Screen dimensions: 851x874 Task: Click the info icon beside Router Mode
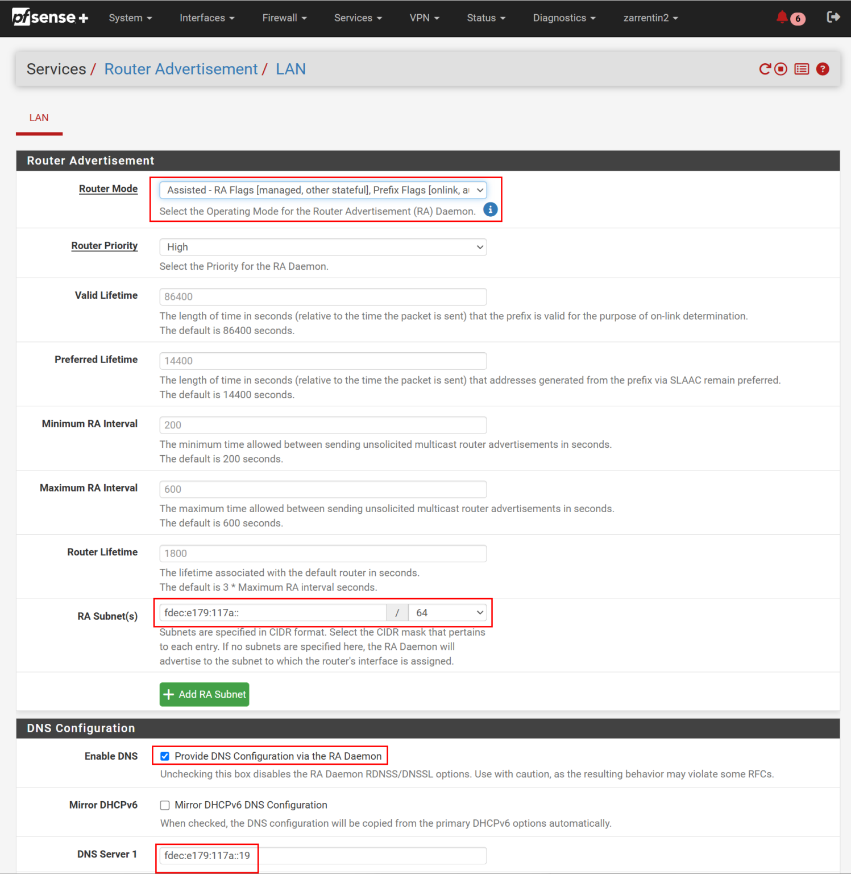tap(489, 209)
